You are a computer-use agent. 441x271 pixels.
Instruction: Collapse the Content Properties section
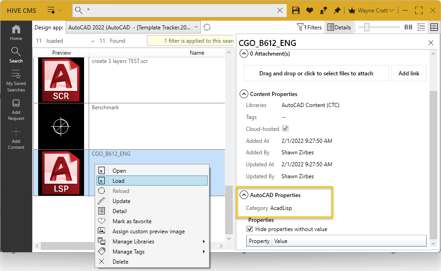244,94
